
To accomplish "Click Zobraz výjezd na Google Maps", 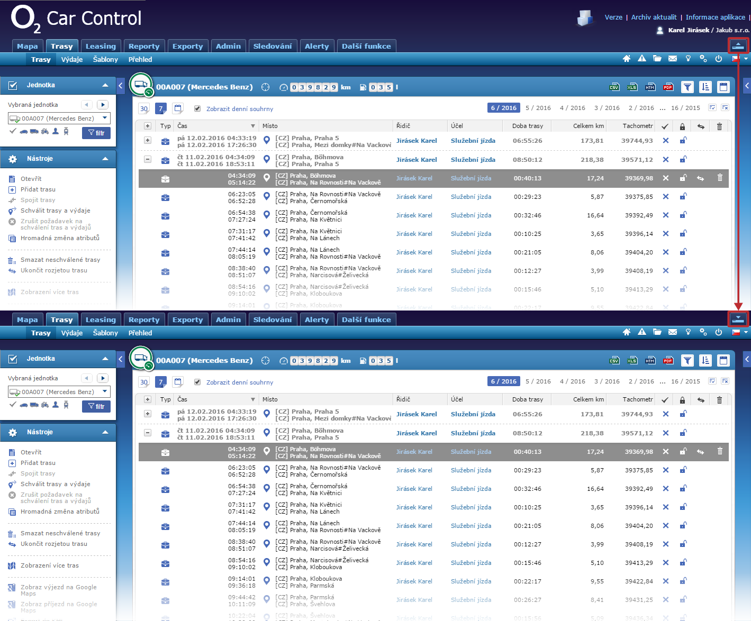I will [x=59, y=590].
